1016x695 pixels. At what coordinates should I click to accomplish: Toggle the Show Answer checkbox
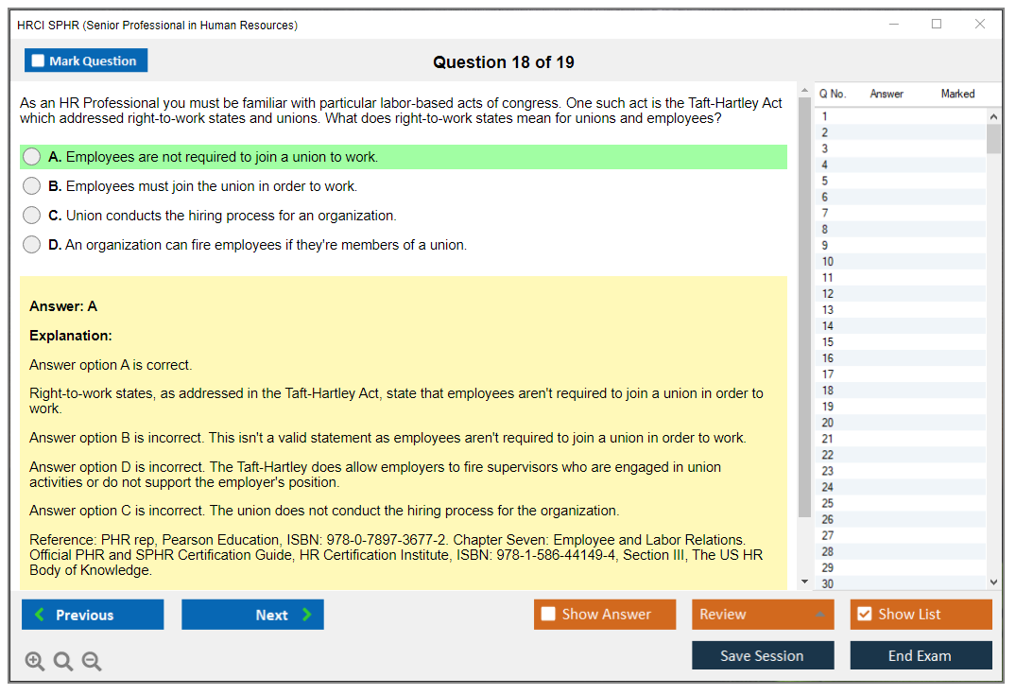548,615
